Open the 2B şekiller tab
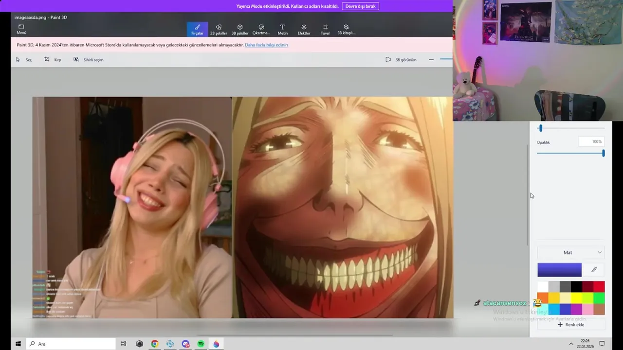The image size is (623, 350). point(219,29)
